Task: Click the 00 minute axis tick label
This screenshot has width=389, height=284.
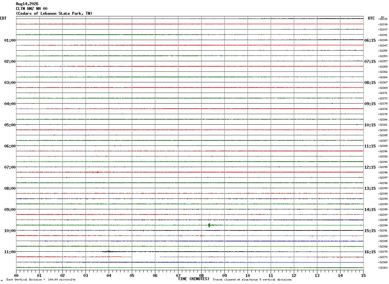Action: tap(16, 275)
